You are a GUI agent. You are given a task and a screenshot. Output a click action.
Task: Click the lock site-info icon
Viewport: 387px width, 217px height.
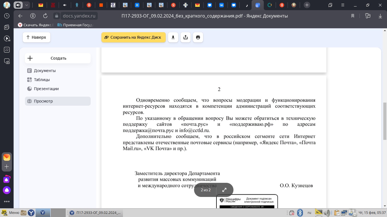[57, 16]
